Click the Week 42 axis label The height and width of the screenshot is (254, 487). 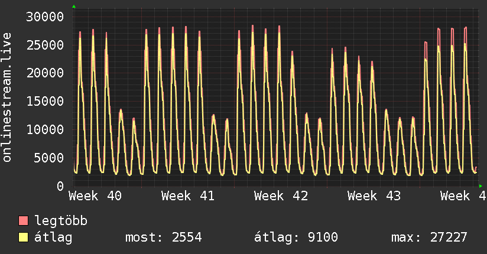click(281, 196)
